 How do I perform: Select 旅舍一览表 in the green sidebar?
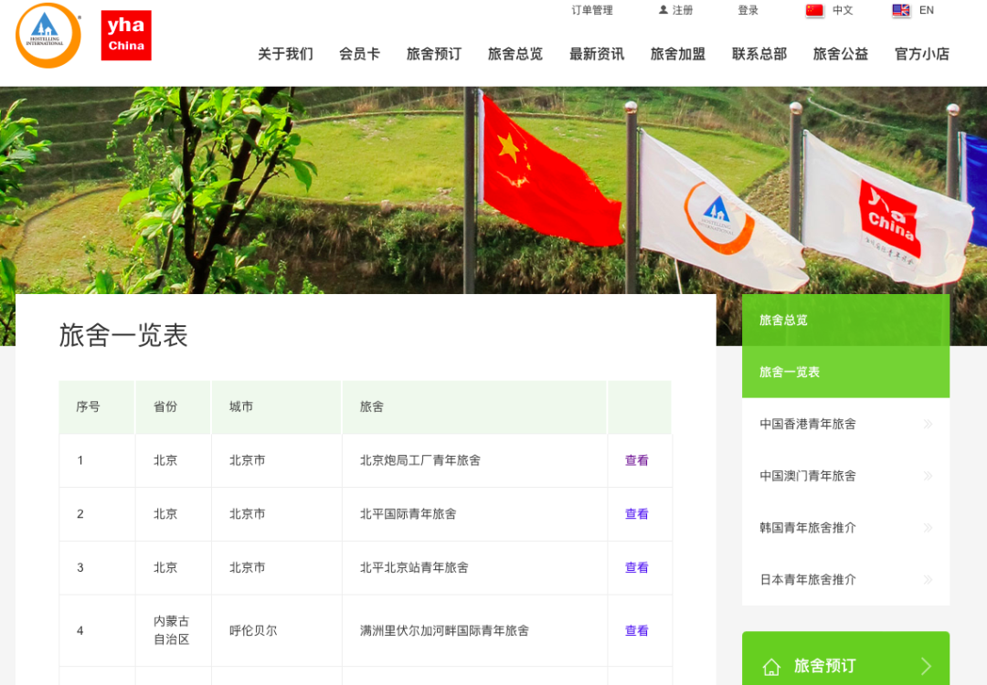786,372
